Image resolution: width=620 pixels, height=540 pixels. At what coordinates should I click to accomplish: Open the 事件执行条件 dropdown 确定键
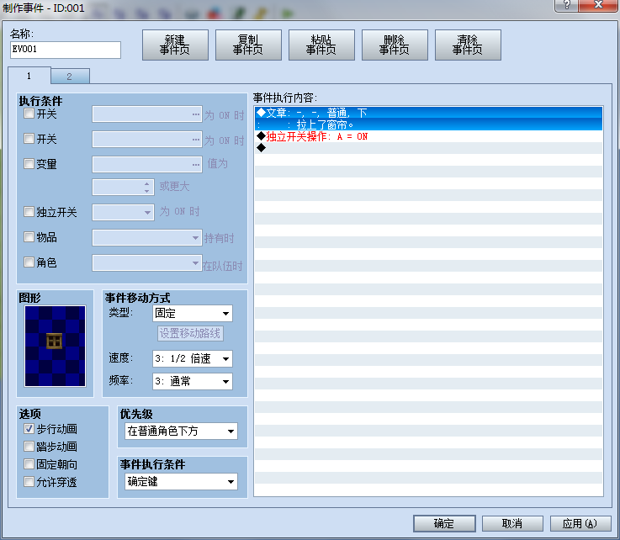coord(182,481)
